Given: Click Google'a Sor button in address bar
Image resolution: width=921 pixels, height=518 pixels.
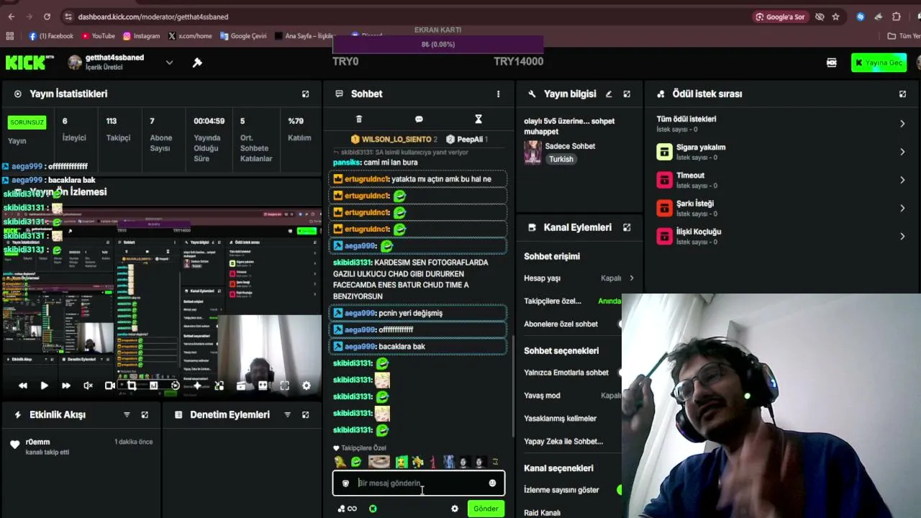Looking at the screenshot, I should (x=780, y=17).
